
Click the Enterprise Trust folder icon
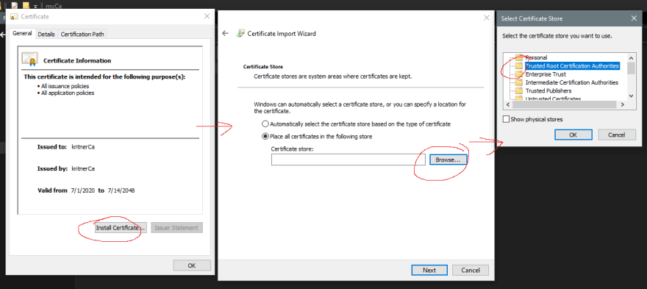[x=518, y=74]
